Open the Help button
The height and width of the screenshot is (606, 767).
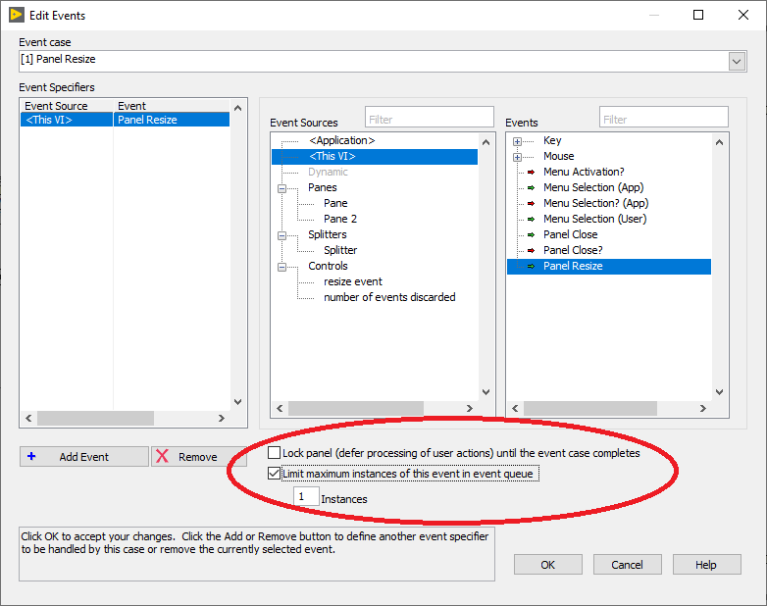[x=706, y=565]
